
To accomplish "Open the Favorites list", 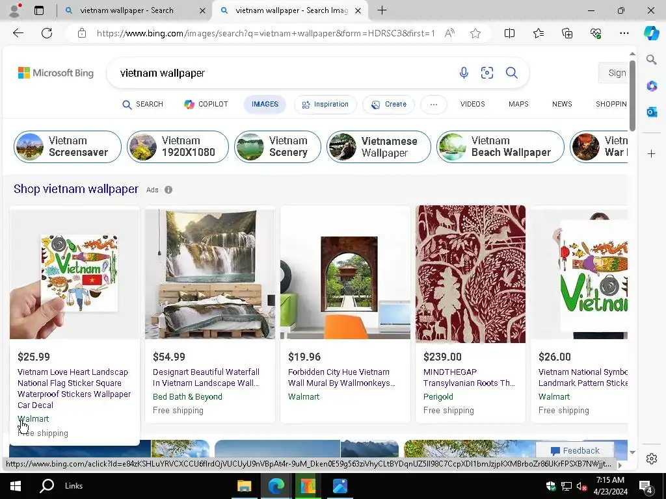I will coord(538,33).
